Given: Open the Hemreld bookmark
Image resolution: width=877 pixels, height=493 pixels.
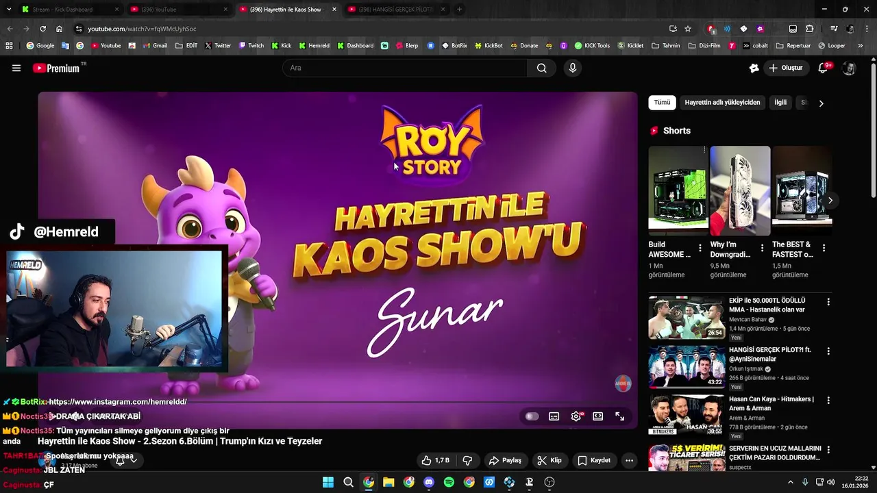Looking at the screenshot, I should coord(314,46).
